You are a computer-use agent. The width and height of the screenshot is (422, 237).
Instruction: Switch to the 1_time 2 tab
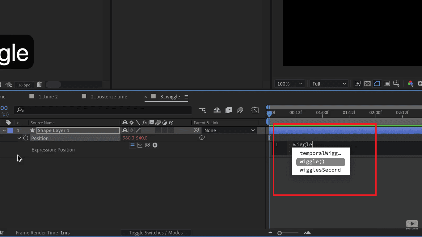[x=48, y=97]
